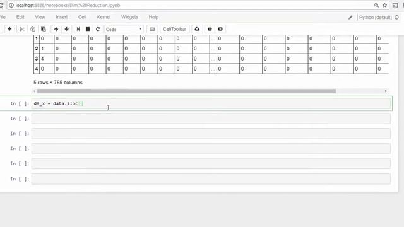Run cell and select below icon
This screenshot has height=227, width=404.
78,29
